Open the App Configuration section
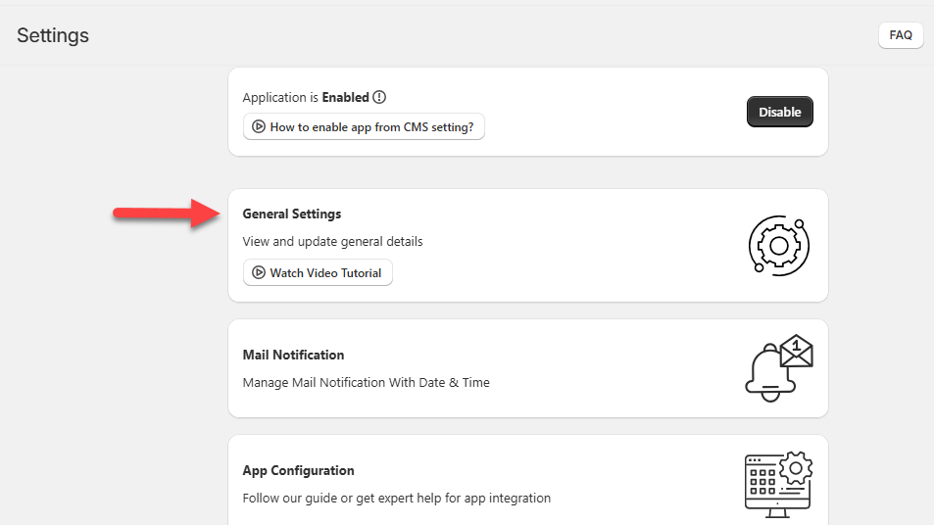Screen dimensions: 934x525 298,470
